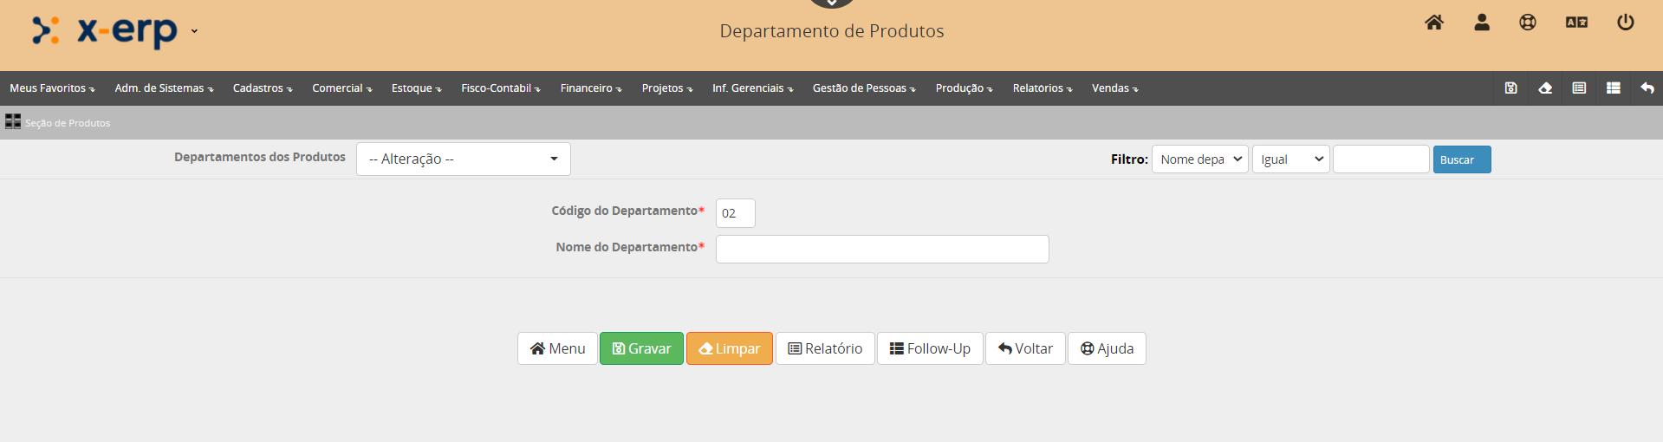Open the user profile icon

pos(1482,23)
